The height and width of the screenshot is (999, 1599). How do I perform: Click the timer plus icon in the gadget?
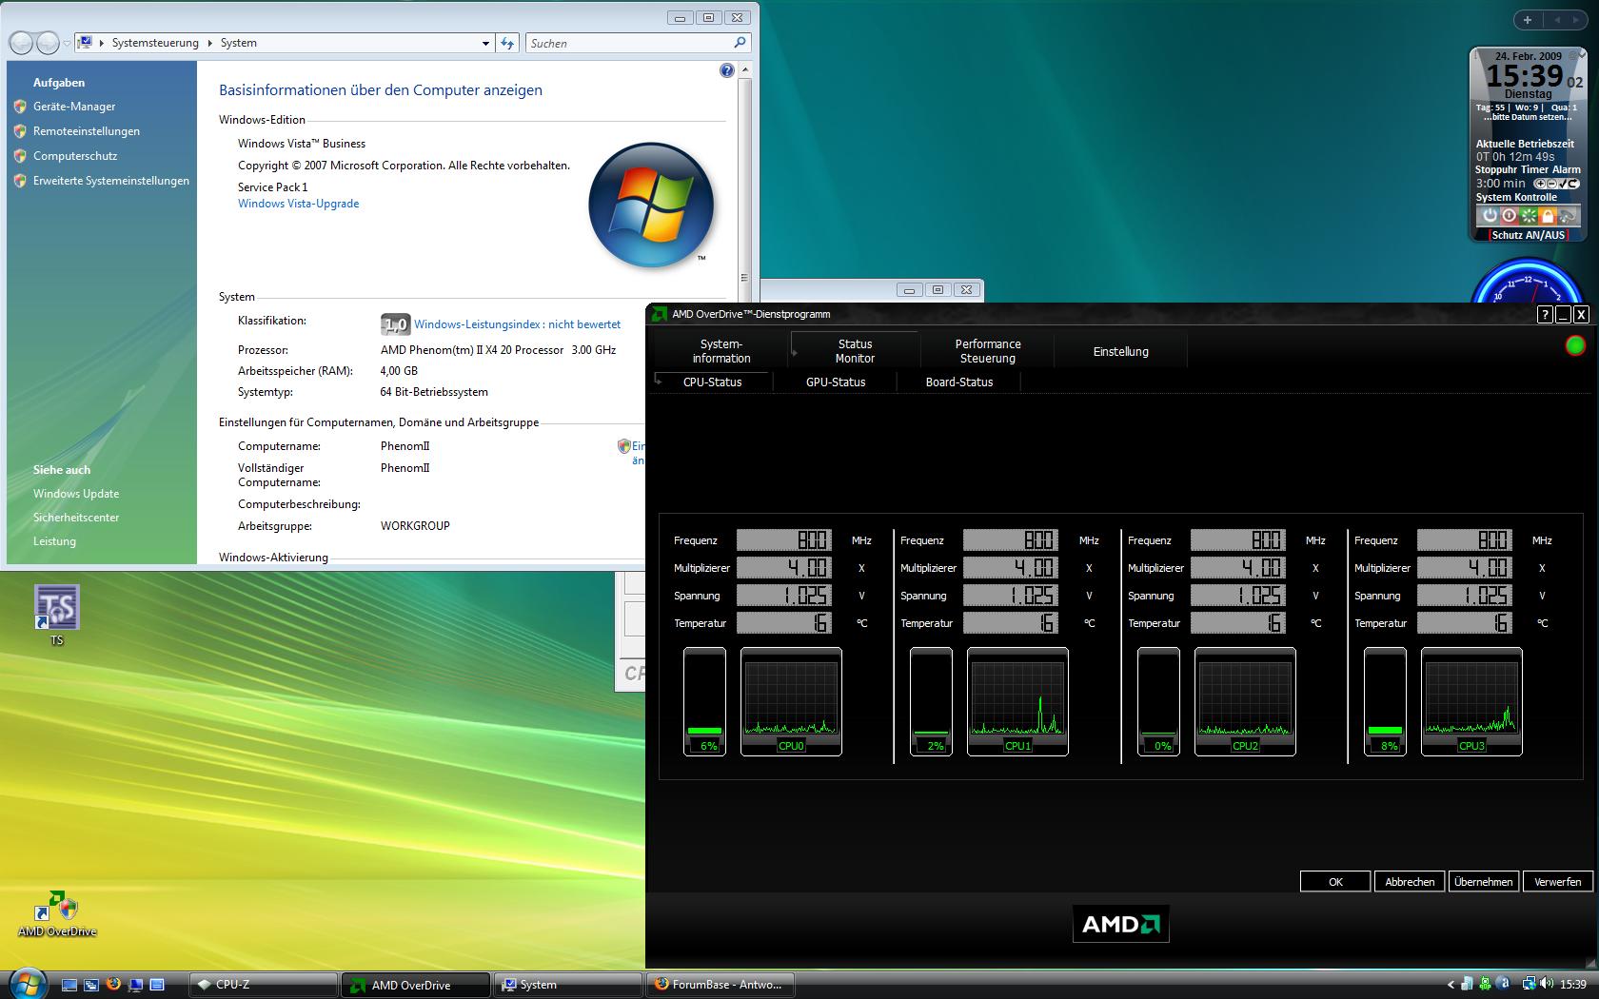click(x=1540, y=184)
